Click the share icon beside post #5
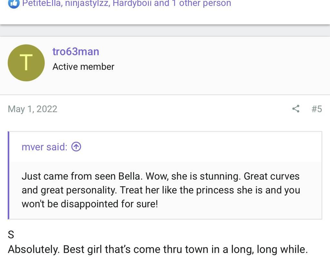The width and height of the screenshot is (330, 257). pos(296,109)
